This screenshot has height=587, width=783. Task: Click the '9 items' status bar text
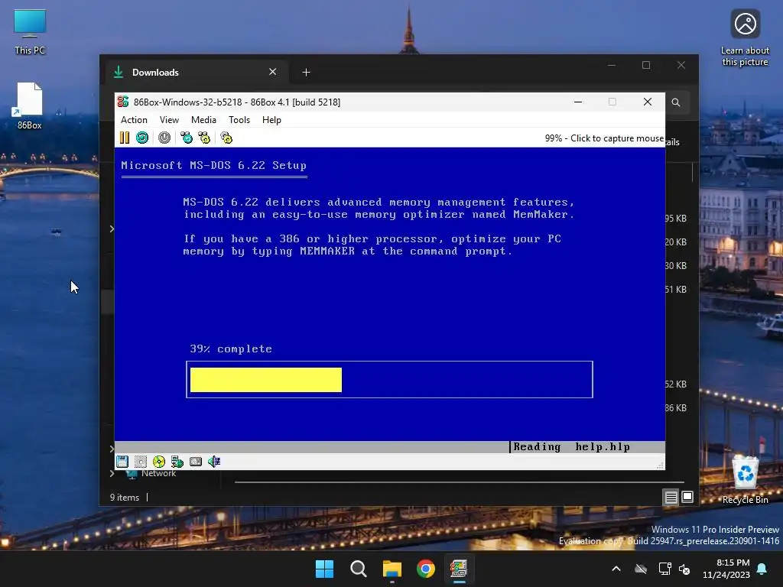pos(125,497)
